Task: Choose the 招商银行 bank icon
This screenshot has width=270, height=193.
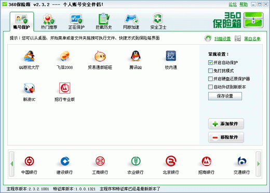Action: (x=206, y=161)
